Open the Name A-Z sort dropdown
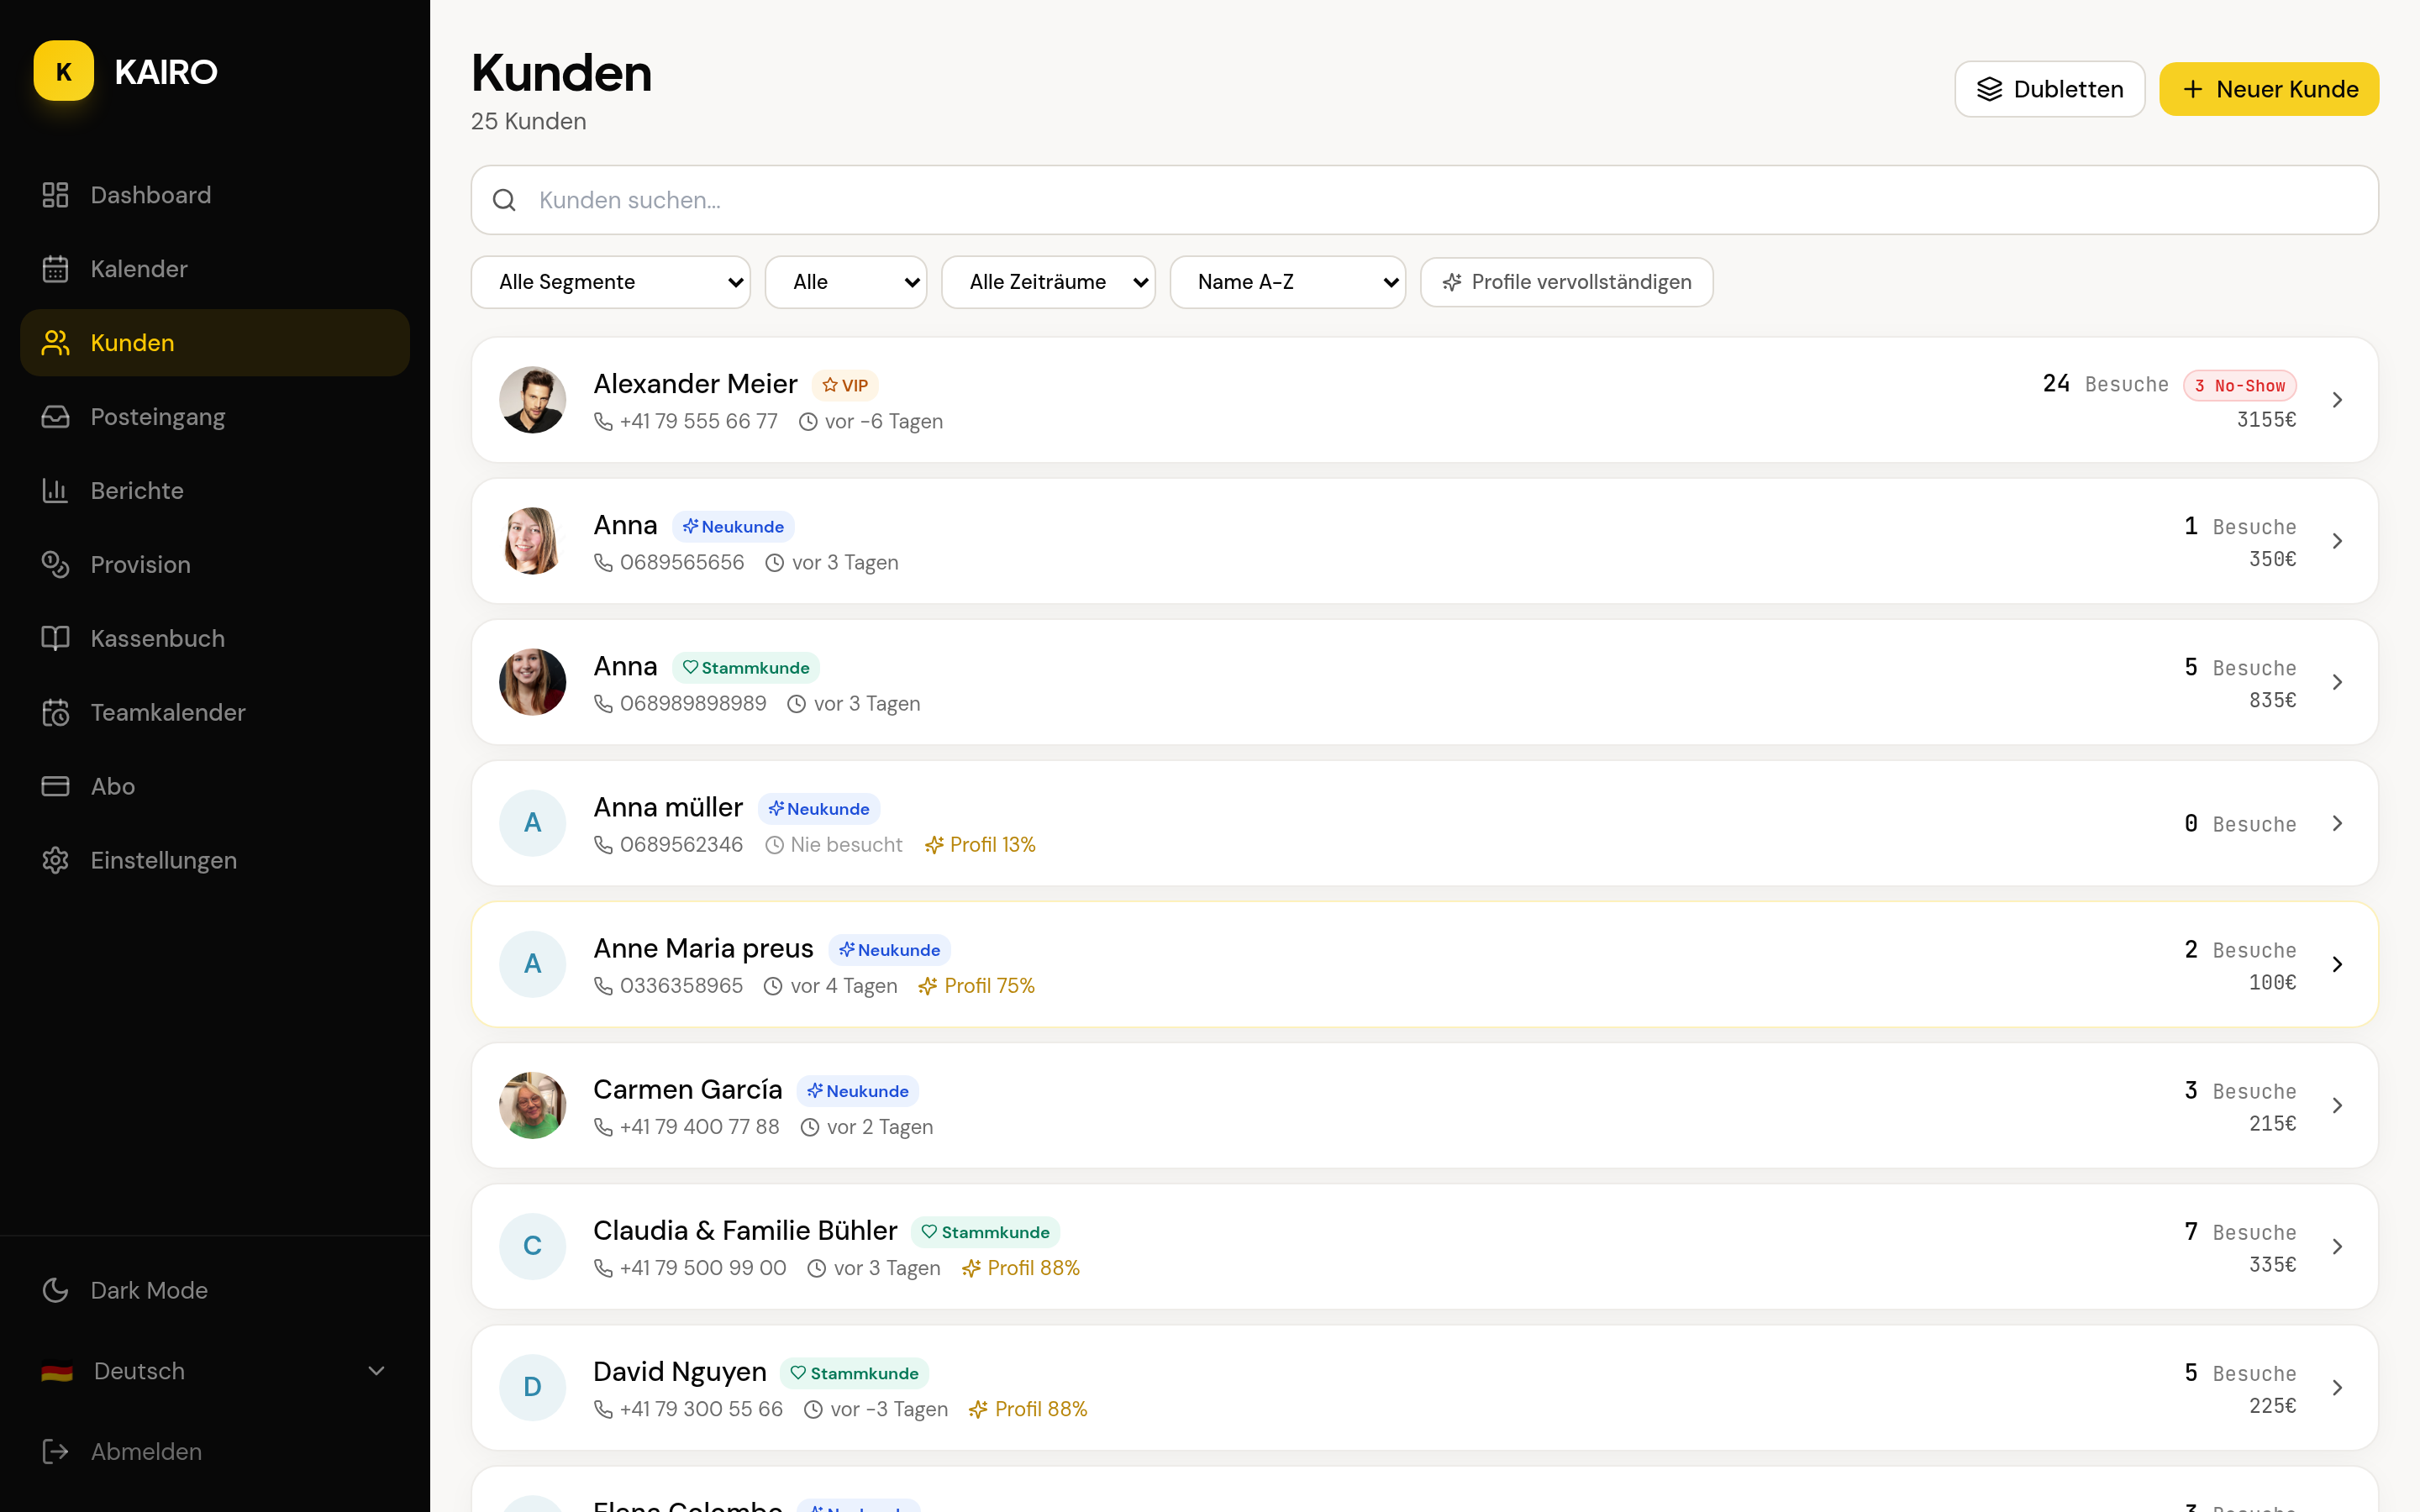This screenshot has width=2420, height=1512. pyautogui.click(x=1287, y=282)
